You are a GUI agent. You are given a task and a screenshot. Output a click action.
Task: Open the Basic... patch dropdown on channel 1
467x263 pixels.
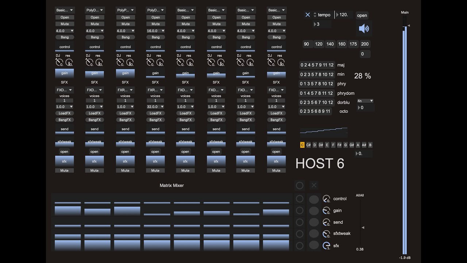[65, 10]
